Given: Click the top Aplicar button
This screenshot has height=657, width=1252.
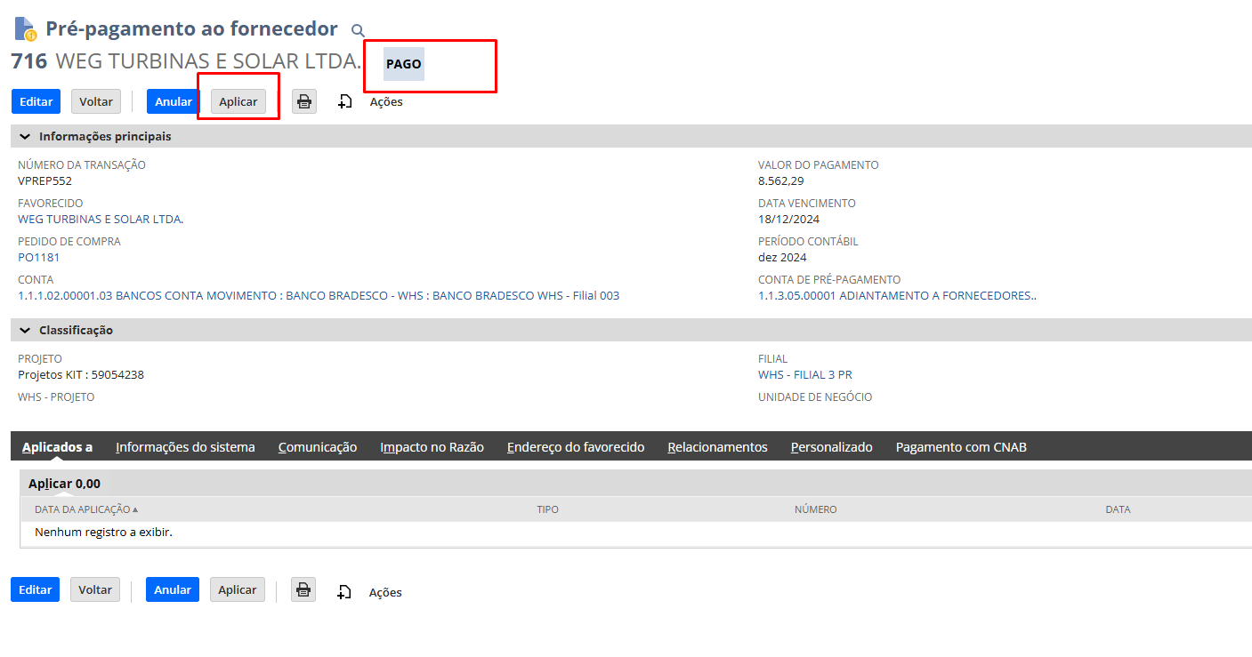Looking at the screenshot, I should pyautogui.click(x=238, y=101).
